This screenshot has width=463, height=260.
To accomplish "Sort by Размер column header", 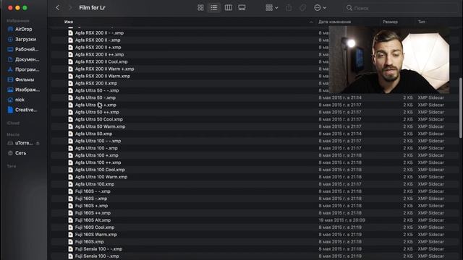I will [x=390, y=22].
